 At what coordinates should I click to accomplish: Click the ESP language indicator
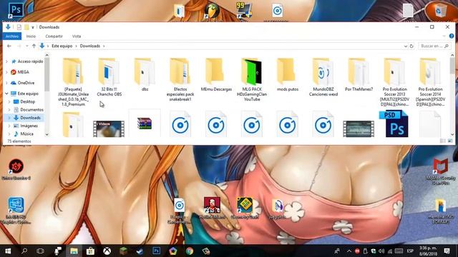[410, 251]
